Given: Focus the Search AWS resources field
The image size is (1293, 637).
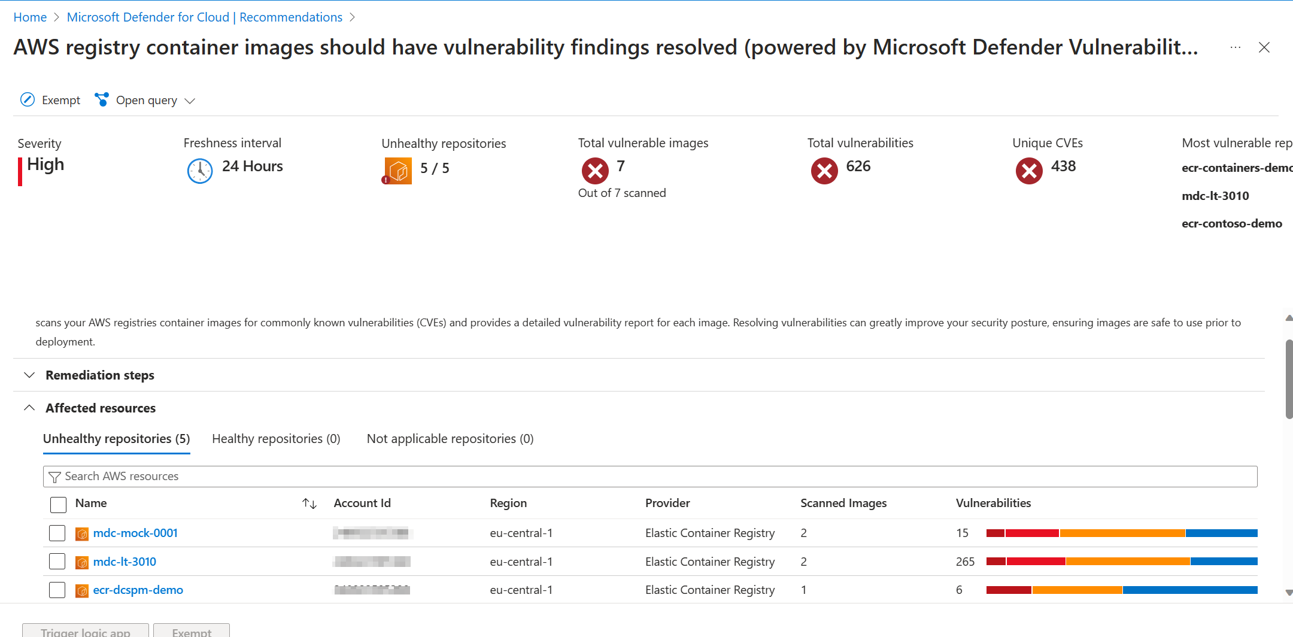Looking at the screenshot, I should pos(649,477).
